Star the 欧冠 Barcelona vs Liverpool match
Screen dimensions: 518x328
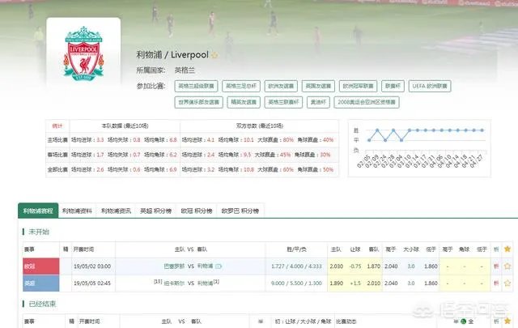pos(507,266)
